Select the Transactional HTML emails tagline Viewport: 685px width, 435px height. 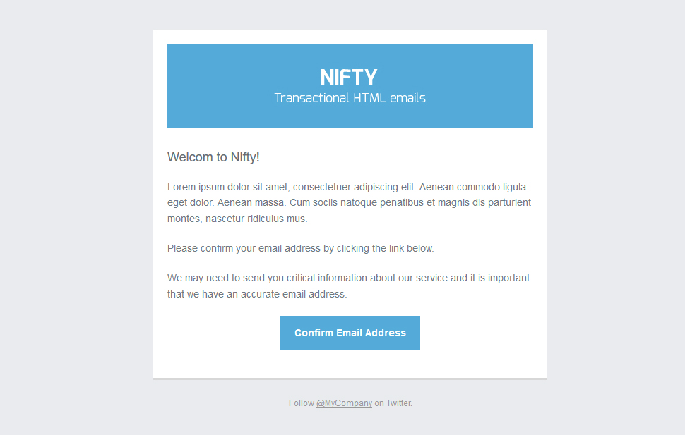click(x=350, y=98)
